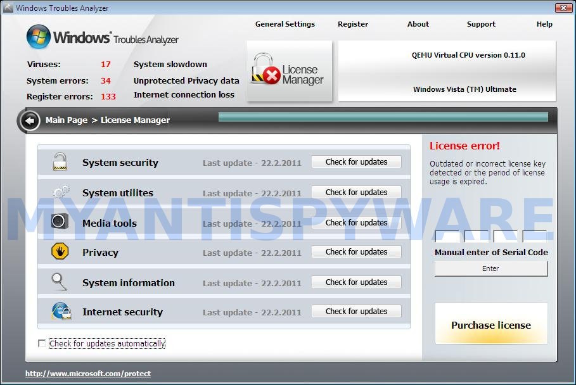Check for updates for System utilites
This screenshot has height=385, width=576.
click(356, 192)
